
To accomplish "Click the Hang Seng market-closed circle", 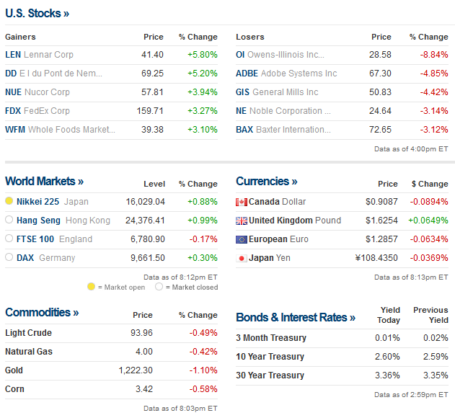I will [9, 220].
